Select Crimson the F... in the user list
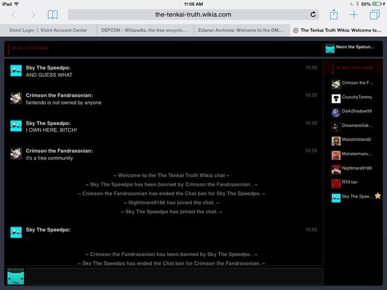The width and height of the screenshot is (387, 290). [x=353, y=84]
